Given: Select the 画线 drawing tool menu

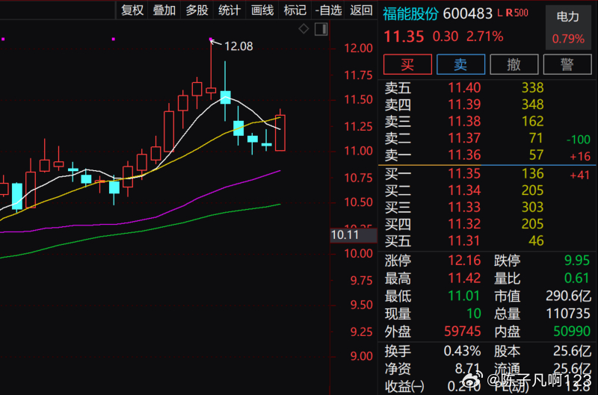Looking at the screenshot, I should pyautogui.click(x=262, y=10).
